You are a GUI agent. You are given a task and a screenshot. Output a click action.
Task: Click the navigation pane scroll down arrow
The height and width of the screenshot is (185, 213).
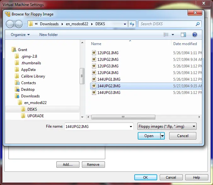(82, 117)
